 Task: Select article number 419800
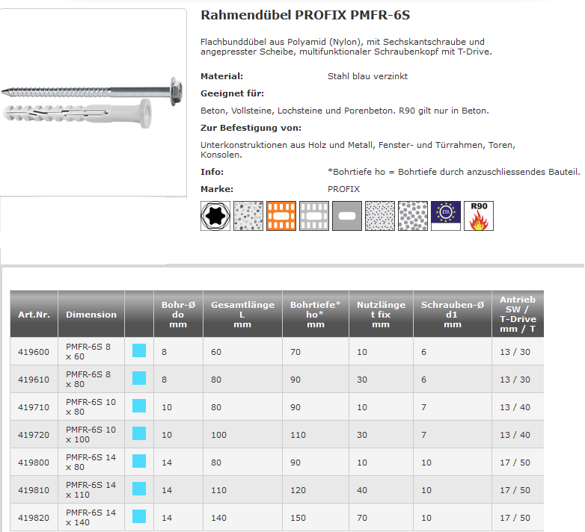(34, 463)
